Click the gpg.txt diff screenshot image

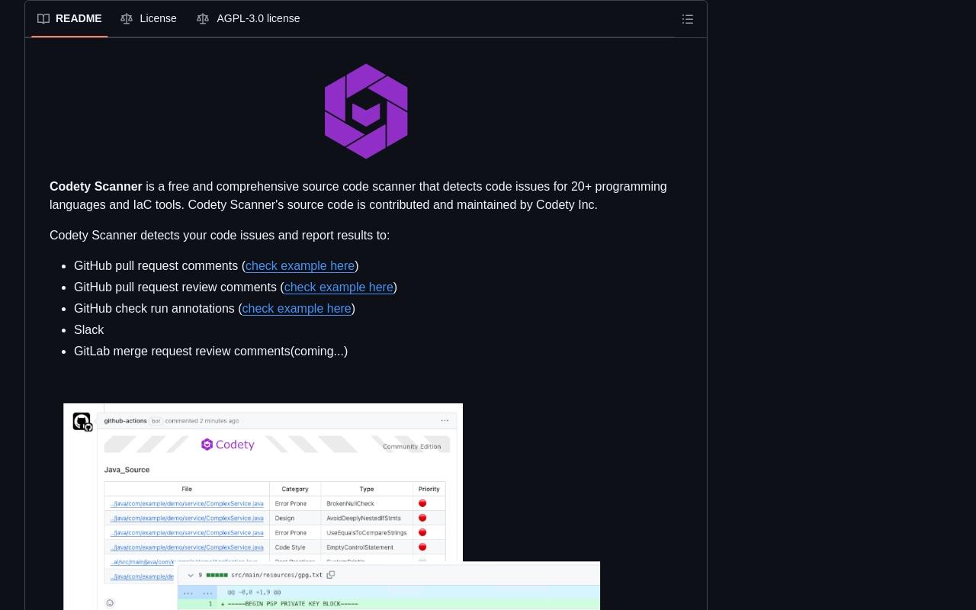(389, 586)
